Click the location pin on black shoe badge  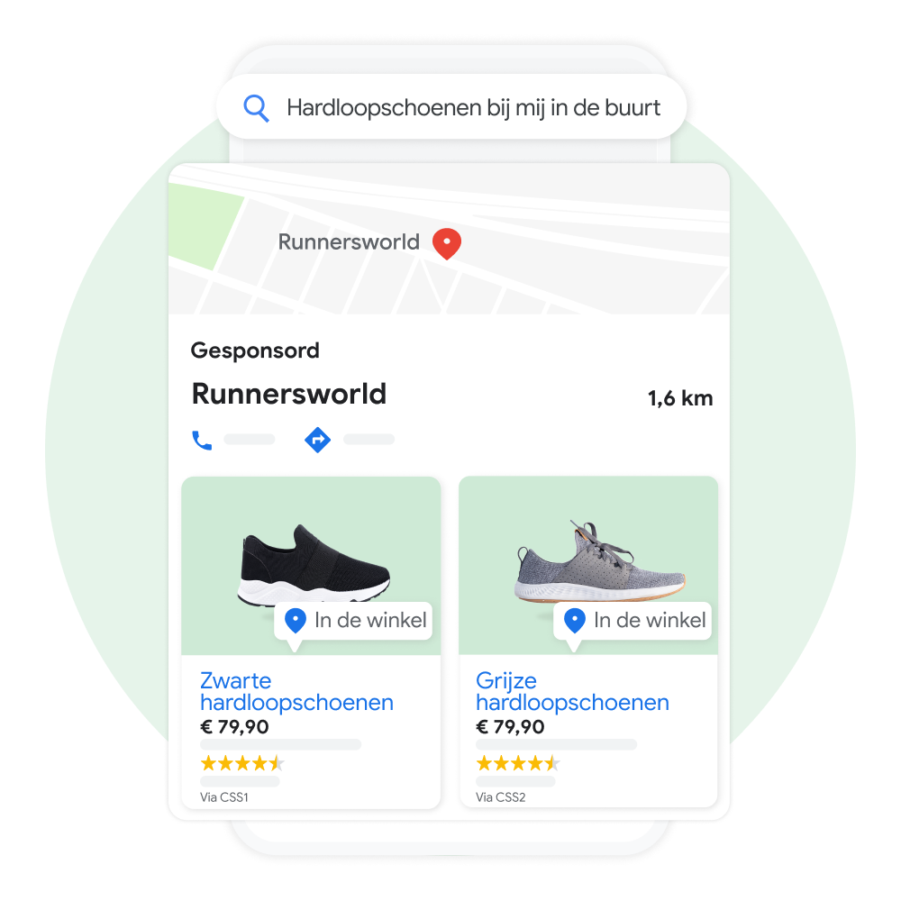(x=296, y=621)
